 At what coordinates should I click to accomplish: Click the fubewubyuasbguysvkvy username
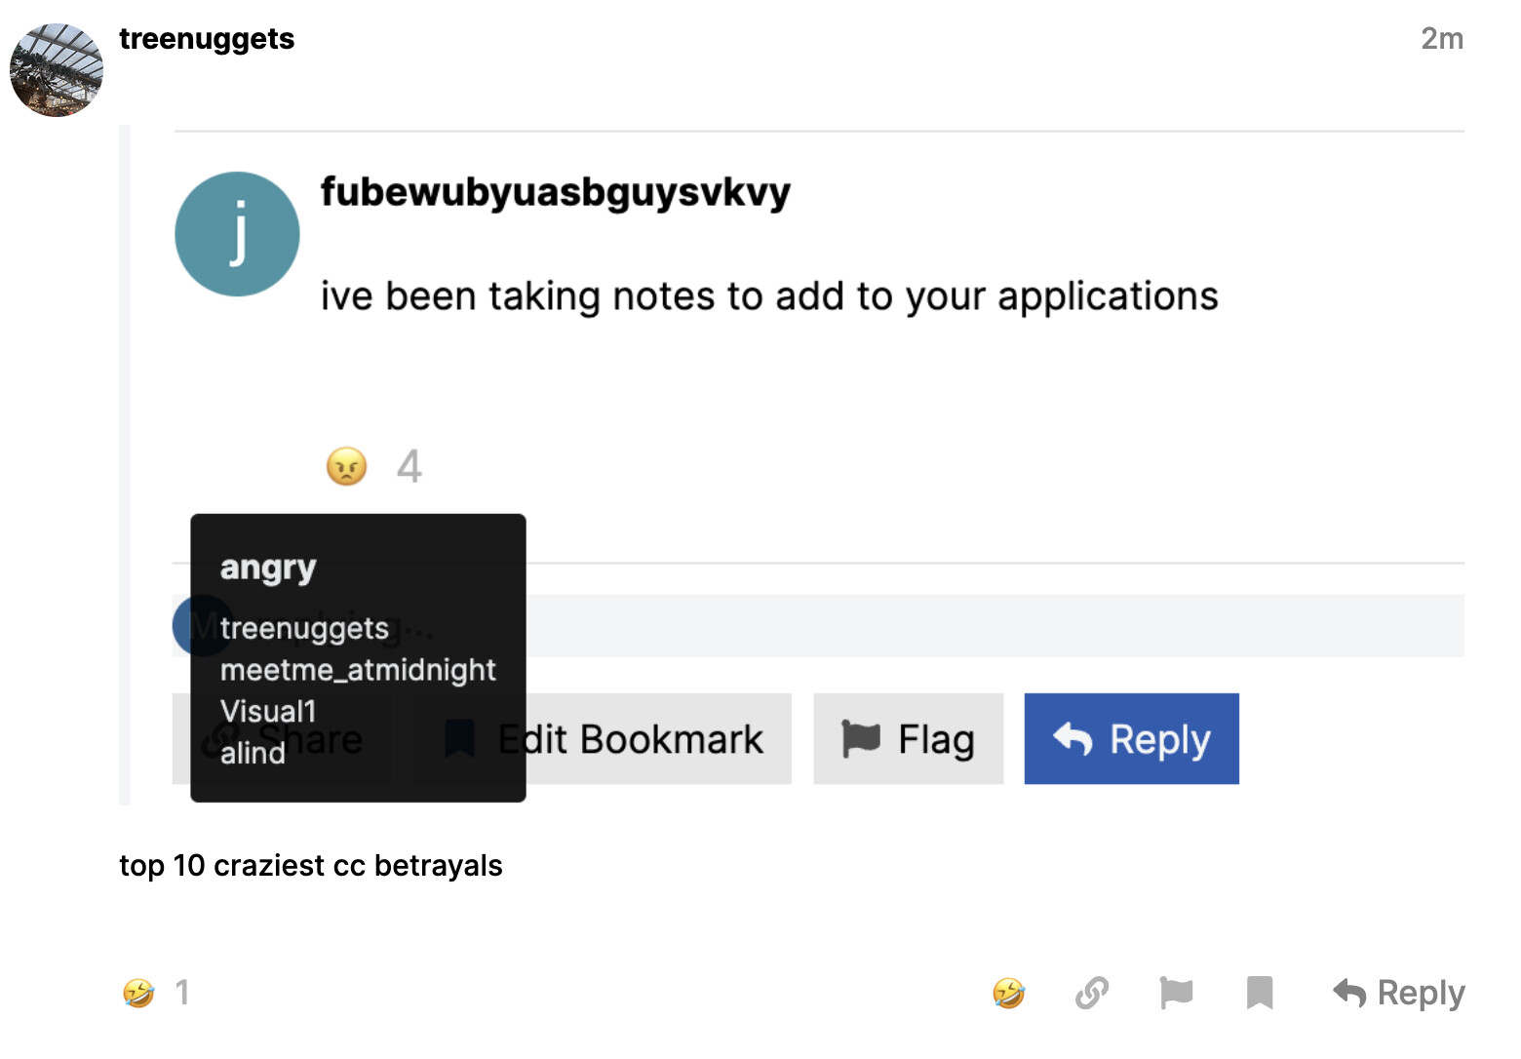[x=556, y=192]
